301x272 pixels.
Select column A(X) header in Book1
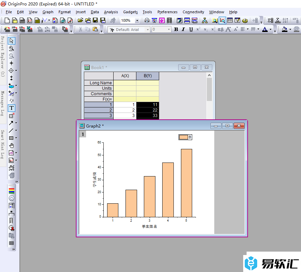[125, 76]
